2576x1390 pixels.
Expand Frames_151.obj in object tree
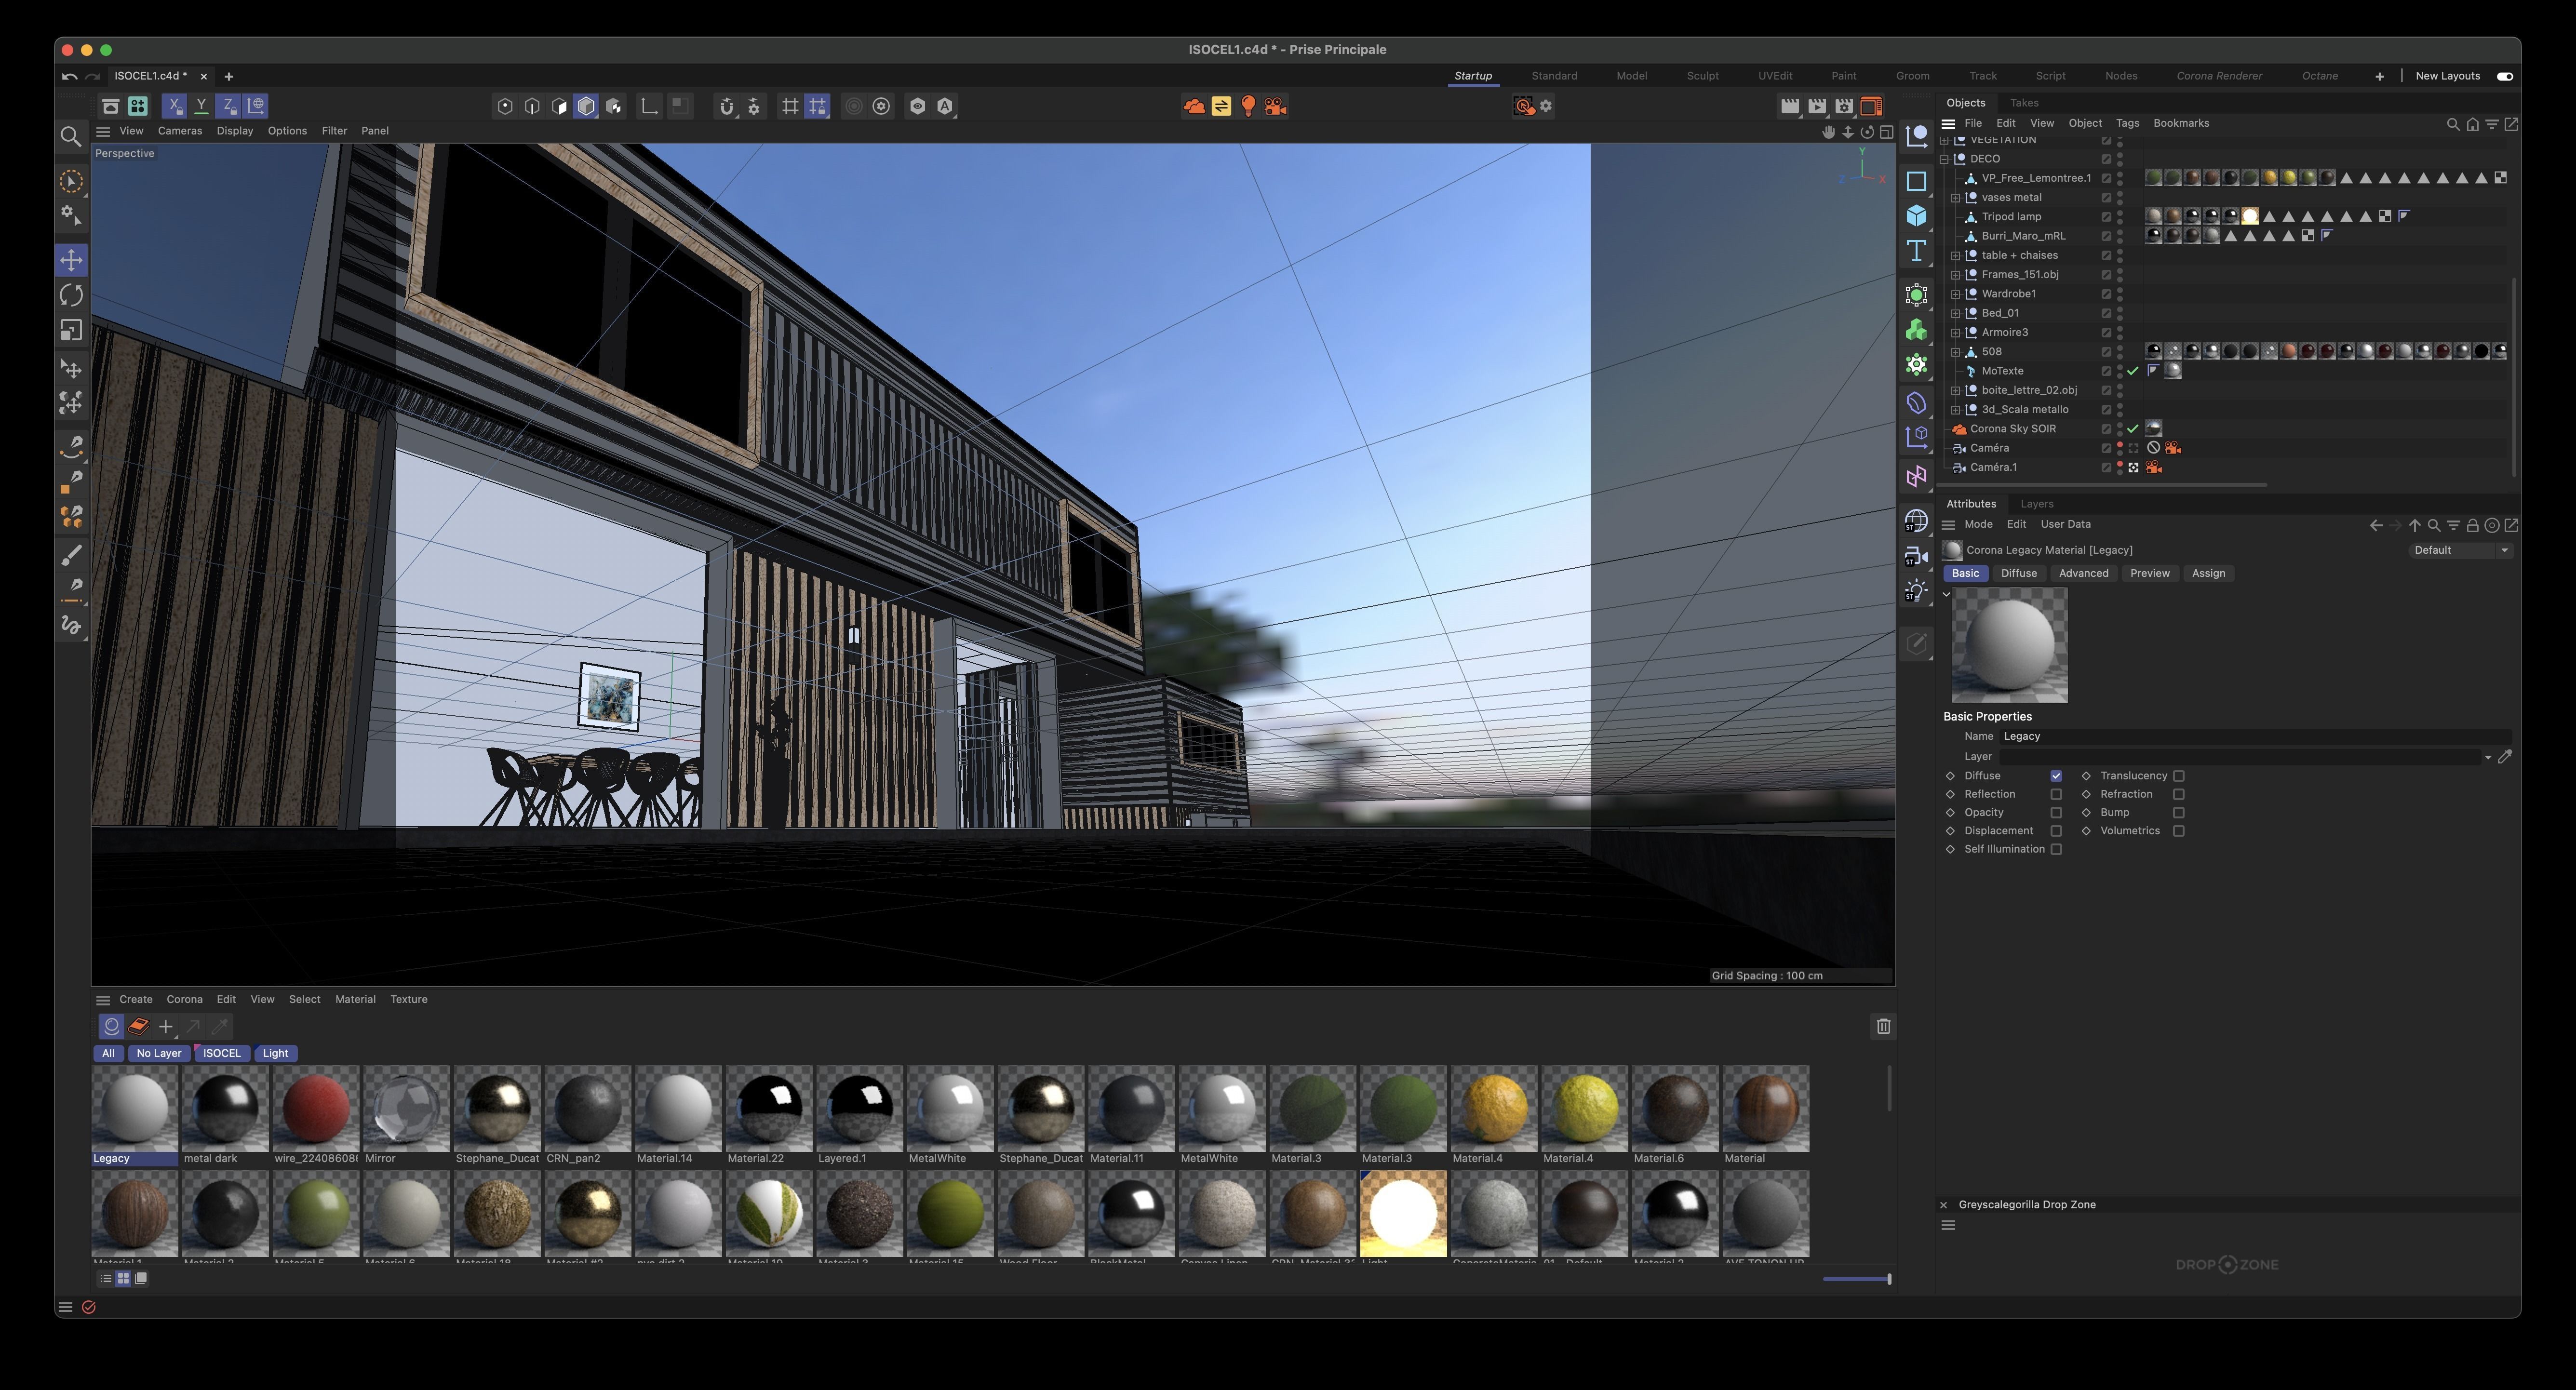(1955, 275)
